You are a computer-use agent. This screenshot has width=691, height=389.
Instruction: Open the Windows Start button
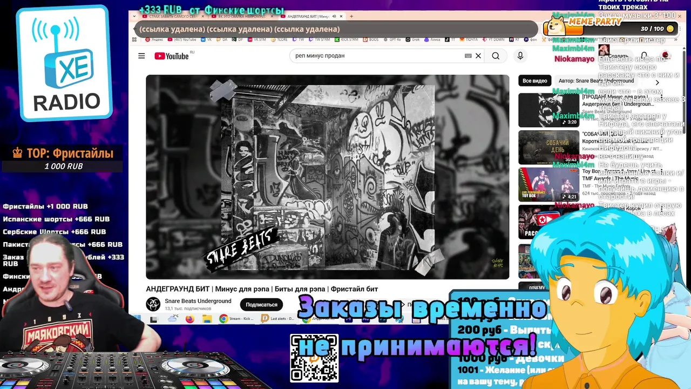(138, 319)
